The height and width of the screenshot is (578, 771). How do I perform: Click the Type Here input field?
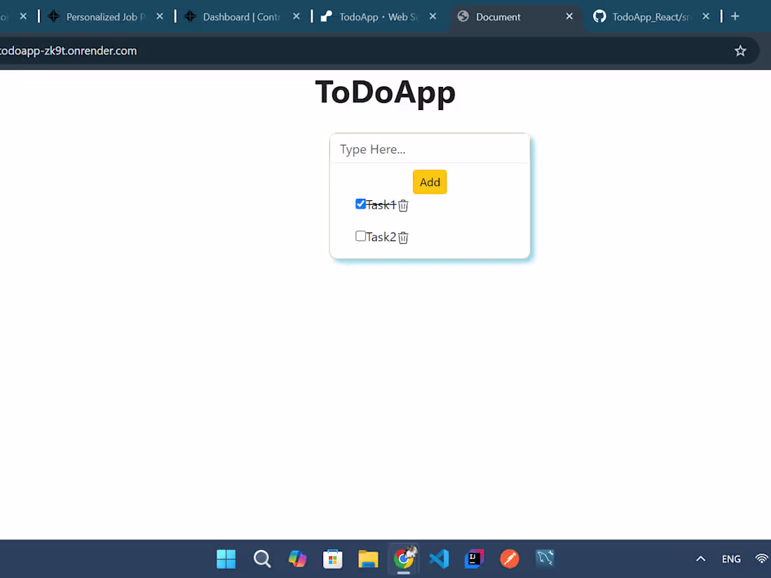pos(430,149)
